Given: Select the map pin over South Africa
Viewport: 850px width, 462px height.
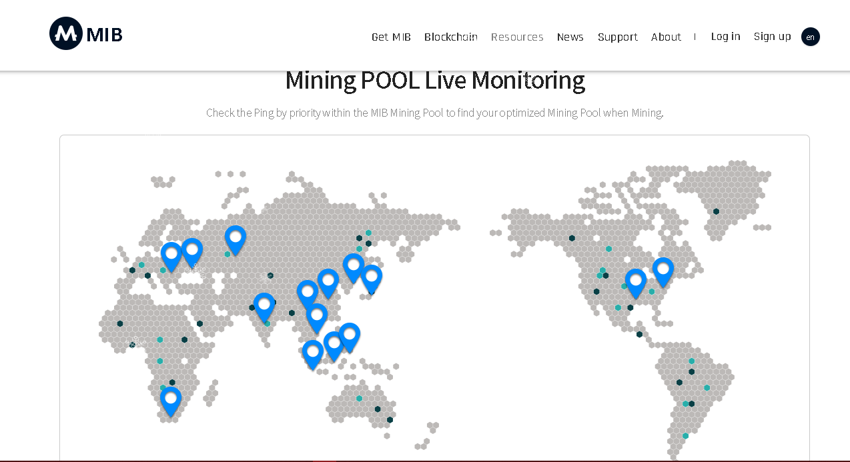Looking at the screenshot, I should (171, 402).
